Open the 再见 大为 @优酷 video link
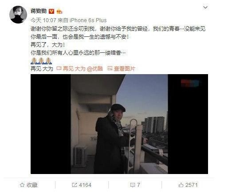The height and width of the screenshot is (194, 232). click(x=83, y=68)
